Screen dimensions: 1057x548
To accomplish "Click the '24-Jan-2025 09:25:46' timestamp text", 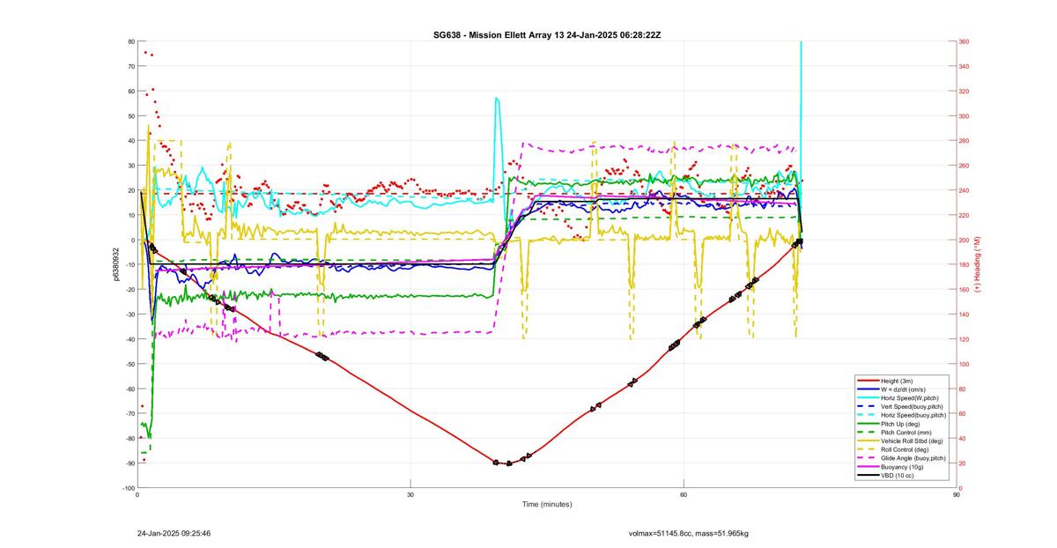I will pos(174,533).
